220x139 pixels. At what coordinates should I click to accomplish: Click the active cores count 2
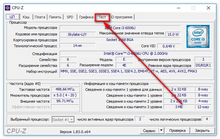(x=140, y=119)
